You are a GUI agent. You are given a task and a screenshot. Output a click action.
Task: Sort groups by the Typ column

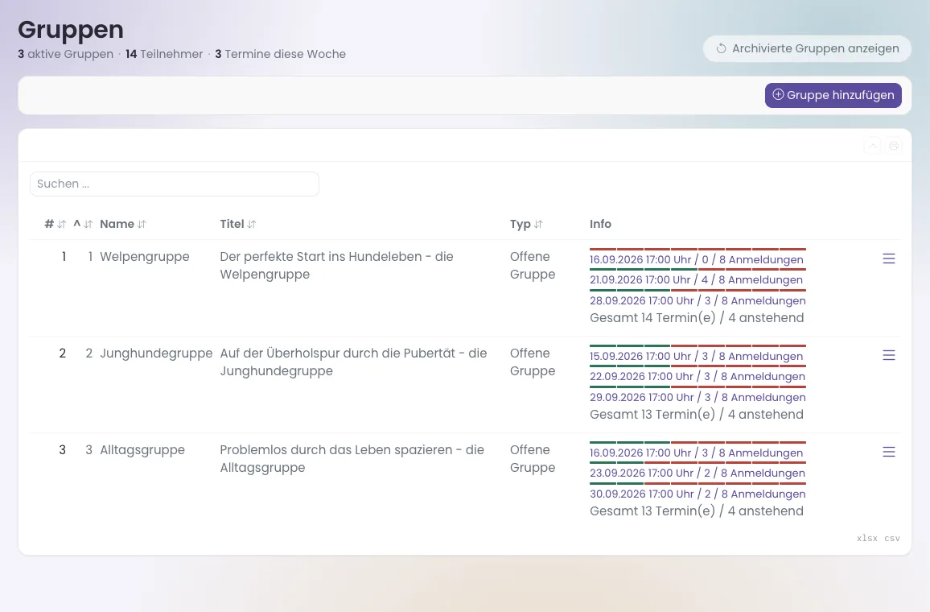tap(526, 225)
